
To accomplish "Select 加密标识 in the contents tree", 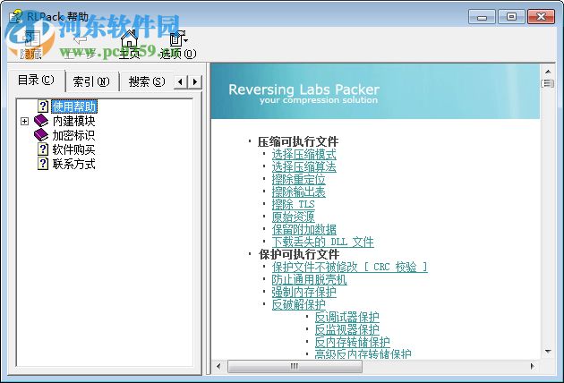I will [x=73, y=135].
